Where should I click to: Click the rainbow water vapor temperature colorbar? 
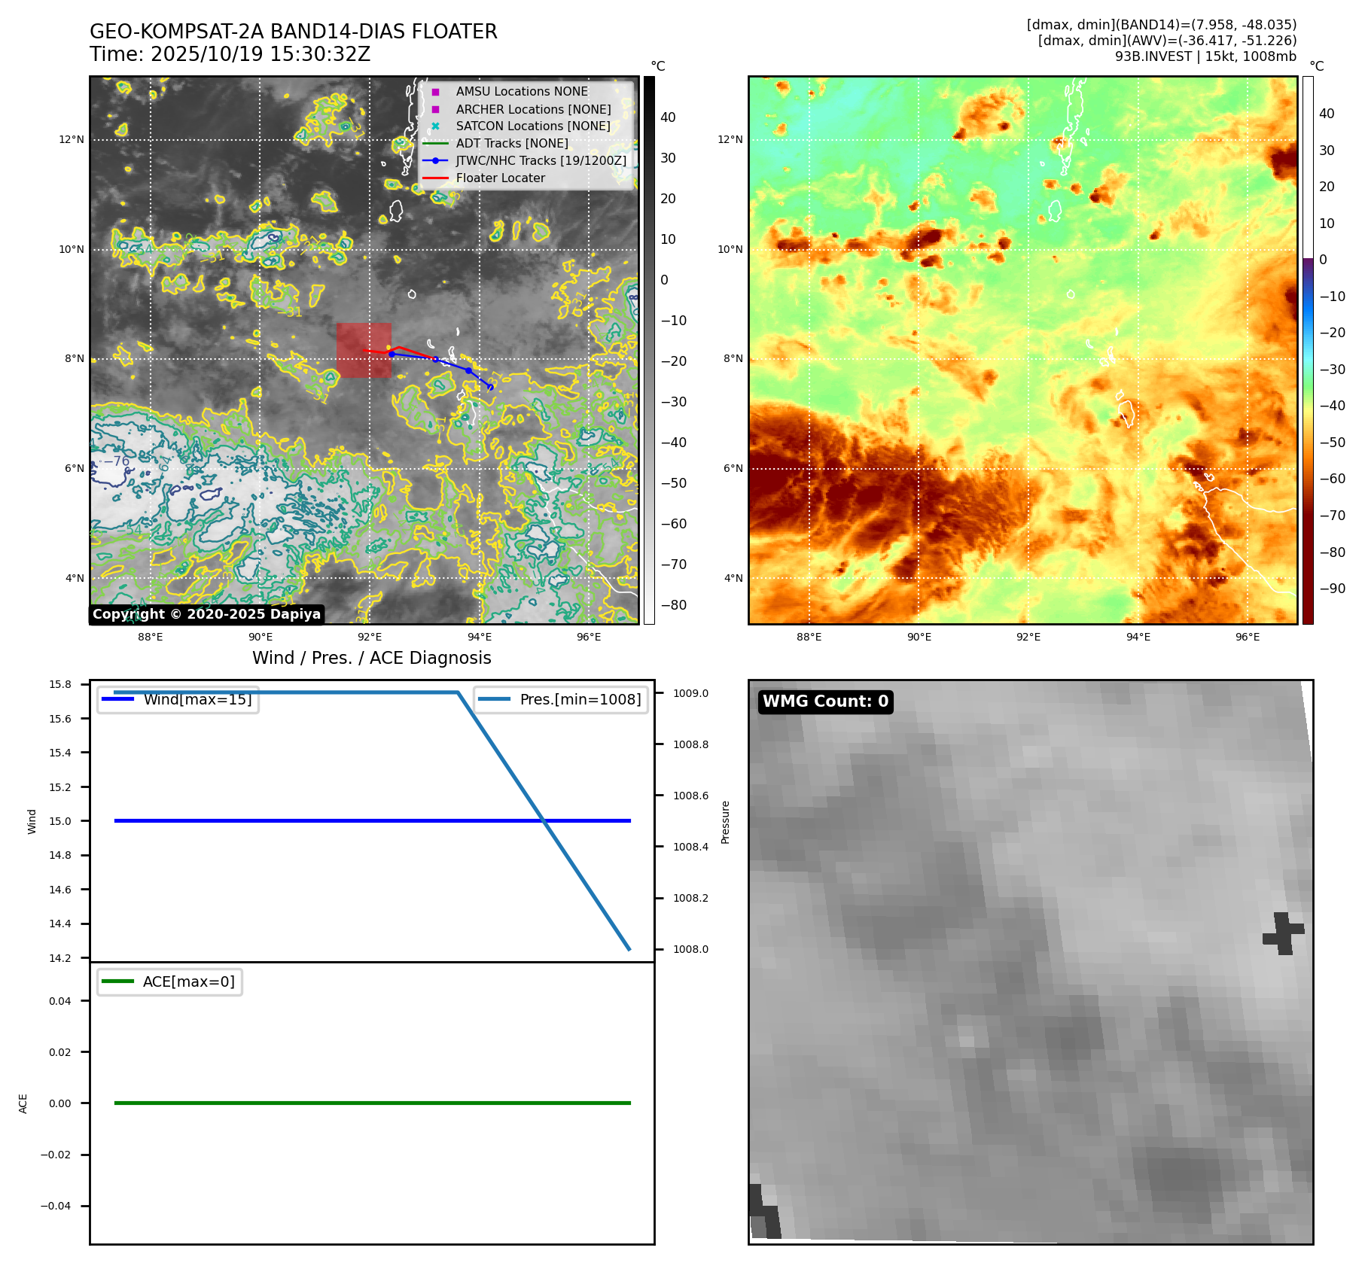tap(1308, 350)
